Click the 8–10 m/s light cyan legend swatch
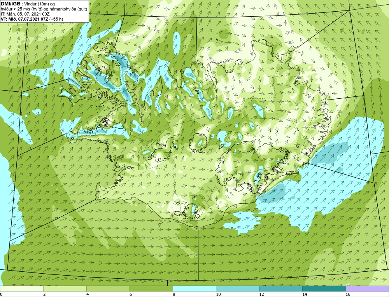Image resolution: width=389 pixels, height=297 pixels. coord(194,288)
